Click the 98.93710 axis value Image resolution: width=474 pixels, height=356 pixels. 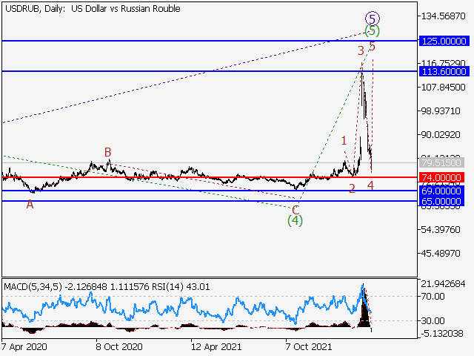pyautogui.click(x=441, y=111)
